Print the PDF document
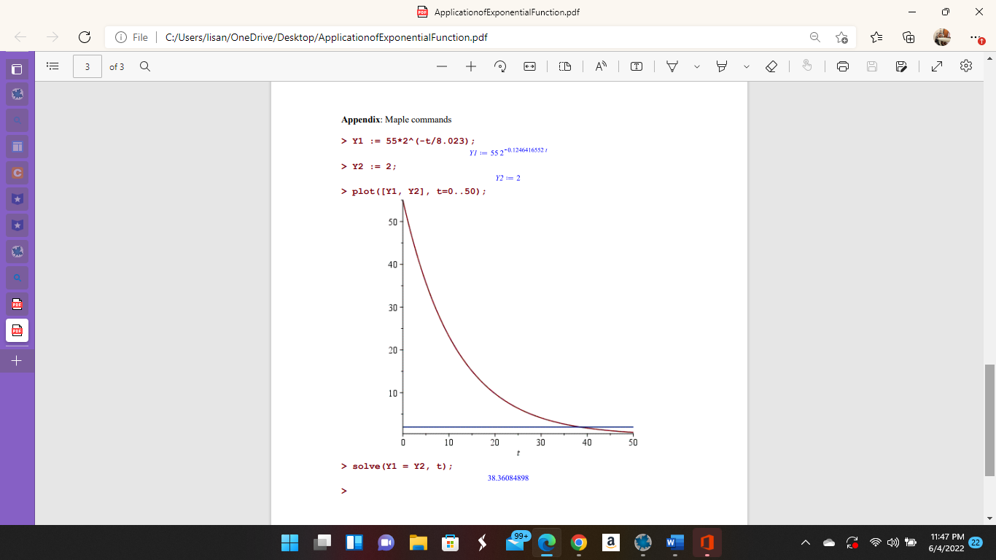This screenshot has height=560, width=996. pyautogui.click(x=843, y=66)
